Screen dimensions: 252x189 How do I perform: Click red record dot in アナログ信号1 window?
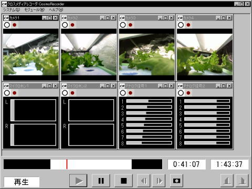(x=130, y=93)
